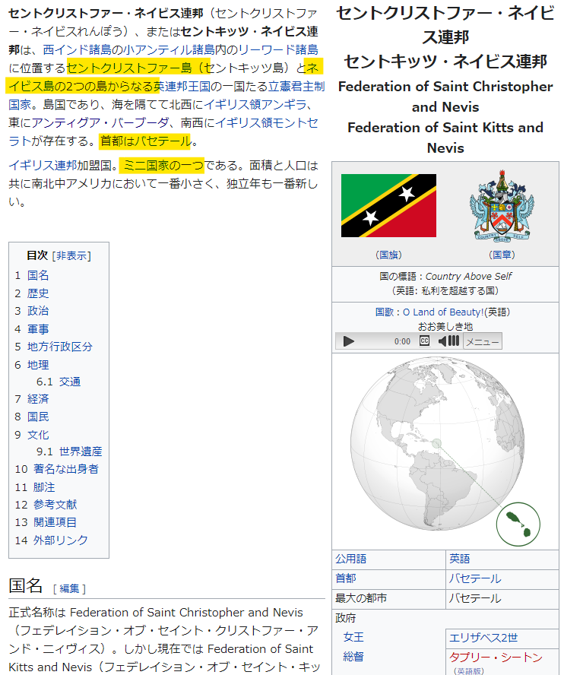Screen dimensions: 564x675
Task: Edit the 国名 section via 編集
Action: [69, 588]
